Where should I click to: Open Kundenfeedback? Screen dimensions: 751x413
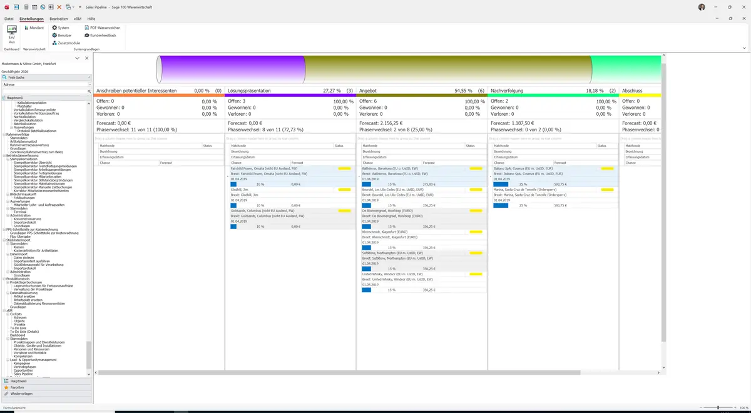point(100,35)
